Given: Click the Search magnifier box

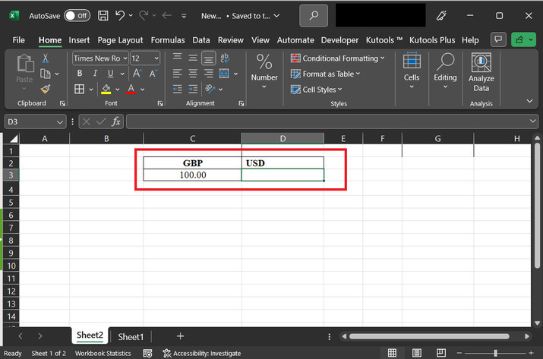Looking at the screenshot, I should pyautogui.click(x=314, y=16).
